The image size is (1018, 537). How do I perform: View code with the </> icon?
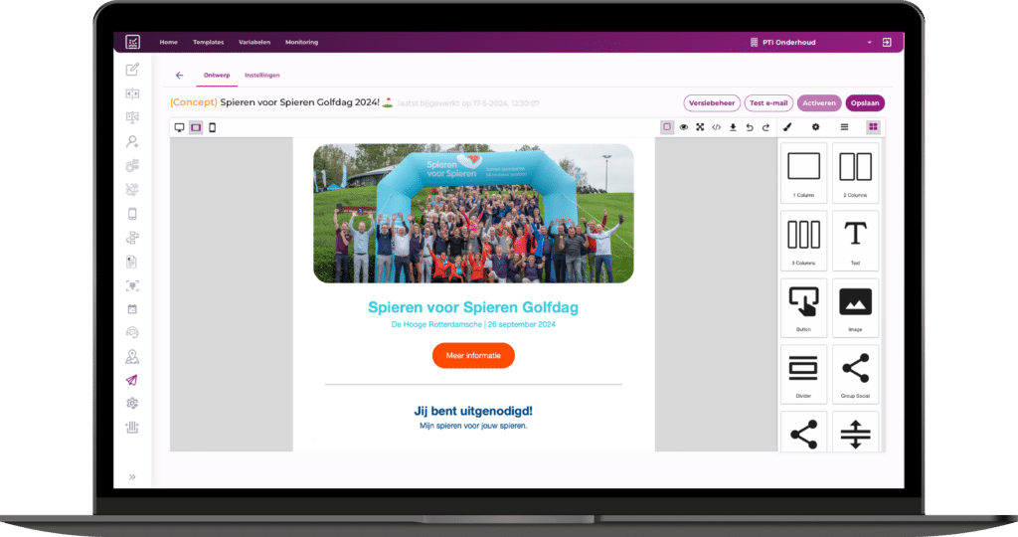pos(716,127)
